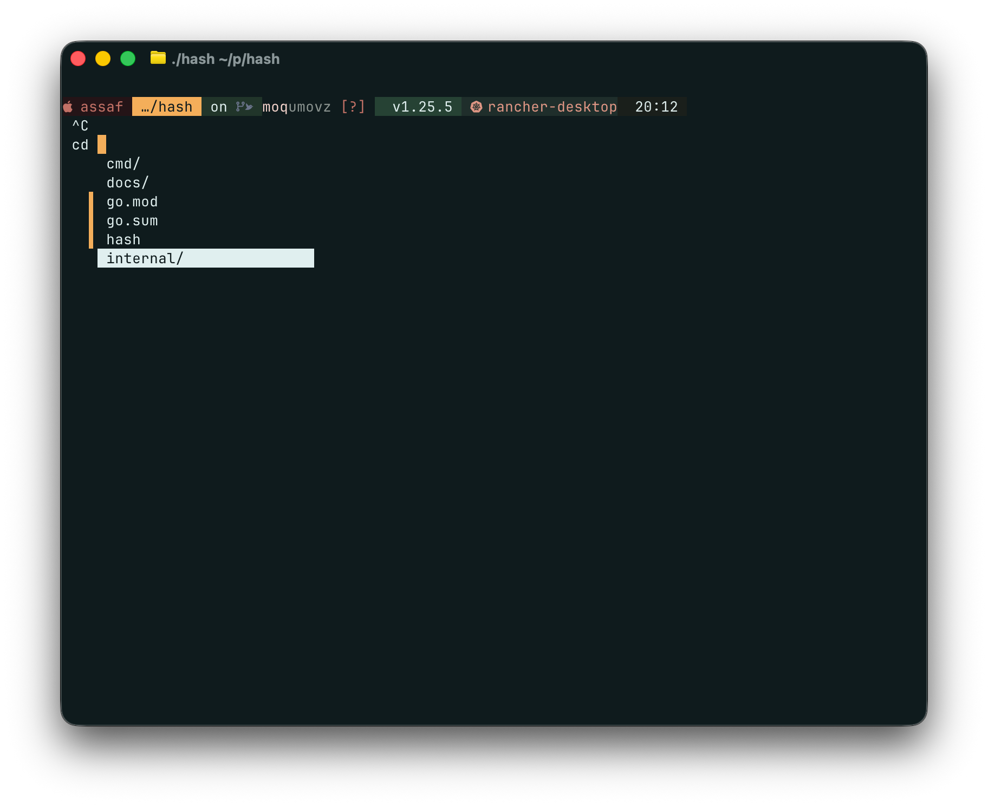Click the Go version segment showing v1.25.5
This screenshot has width=988, height=806.
[422, 107]
